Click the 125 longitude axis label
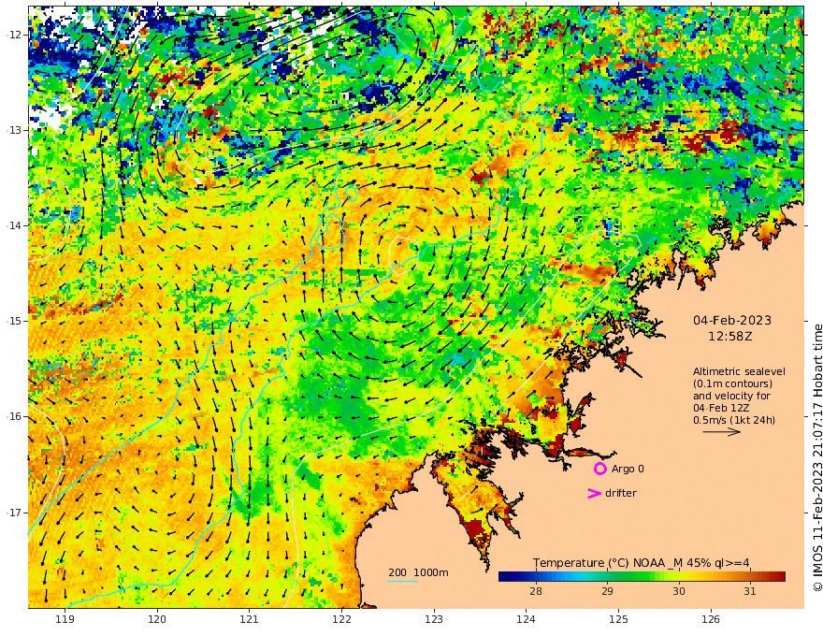 (618, 619)
